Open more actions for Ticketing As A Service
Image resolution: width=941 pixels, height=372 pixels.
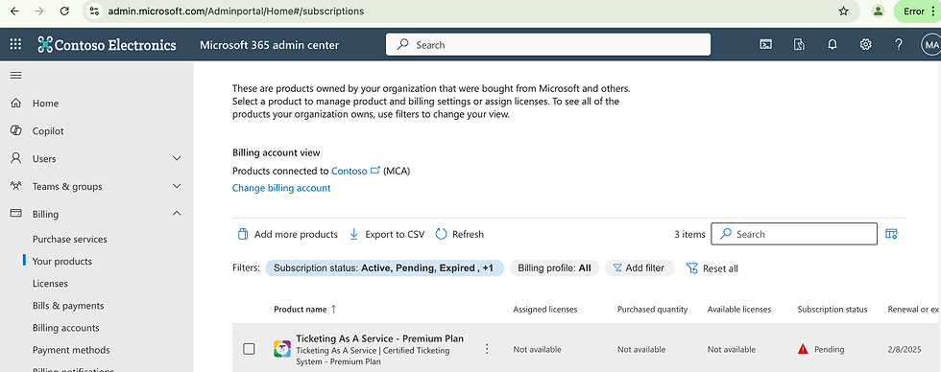pyautogui.click(x=487, y=349)
